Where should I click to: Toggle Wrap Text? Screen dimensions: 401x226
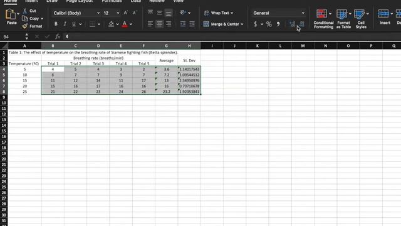pos(219,13)
